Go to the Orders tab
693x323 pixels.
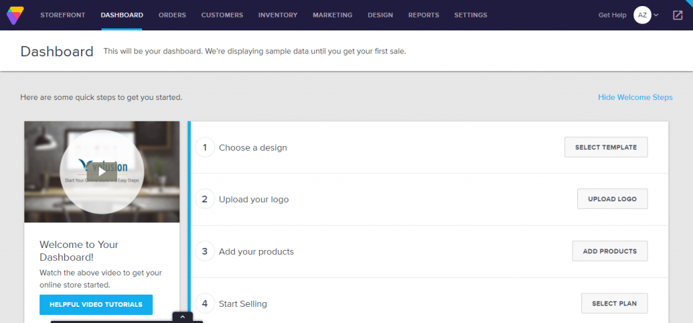172,15
